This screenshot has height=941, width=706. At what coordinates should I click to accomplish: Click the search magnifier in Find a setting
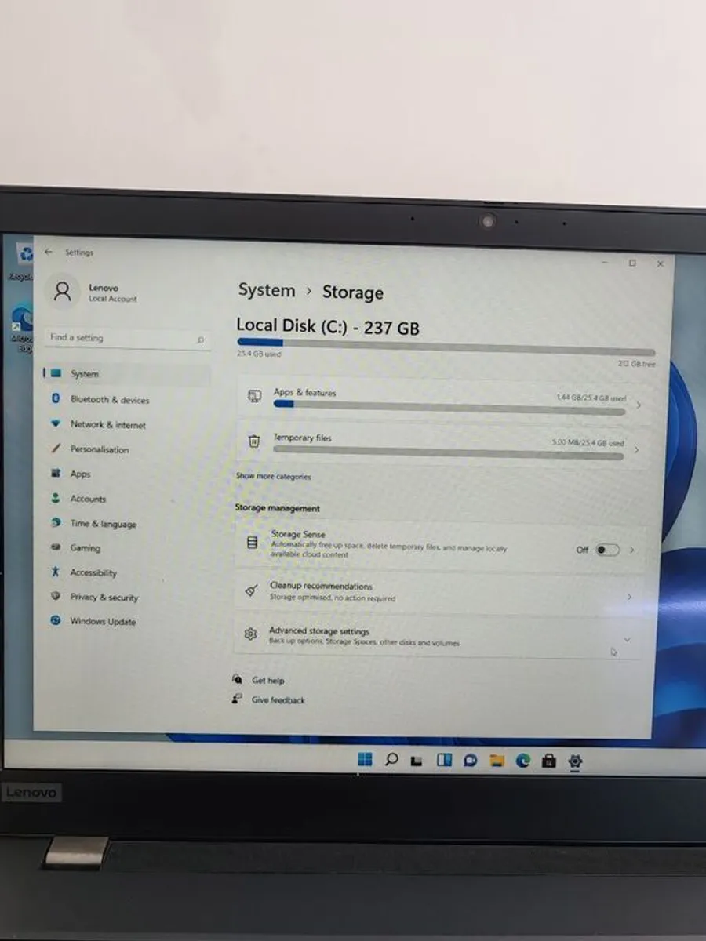pos(200,339)
